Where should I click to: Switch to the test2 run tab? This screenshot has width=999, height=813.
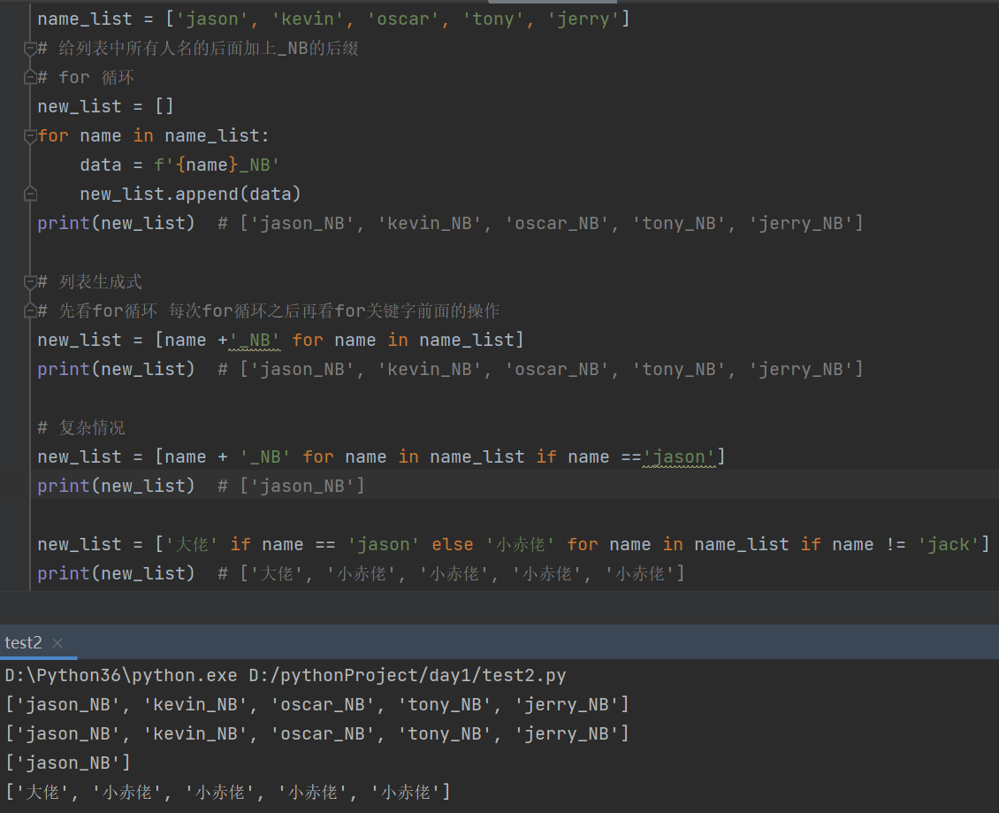(x=24, y=643)
